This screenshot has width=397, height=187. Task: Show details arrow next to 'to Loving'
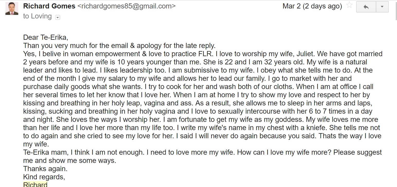point(58,17)
